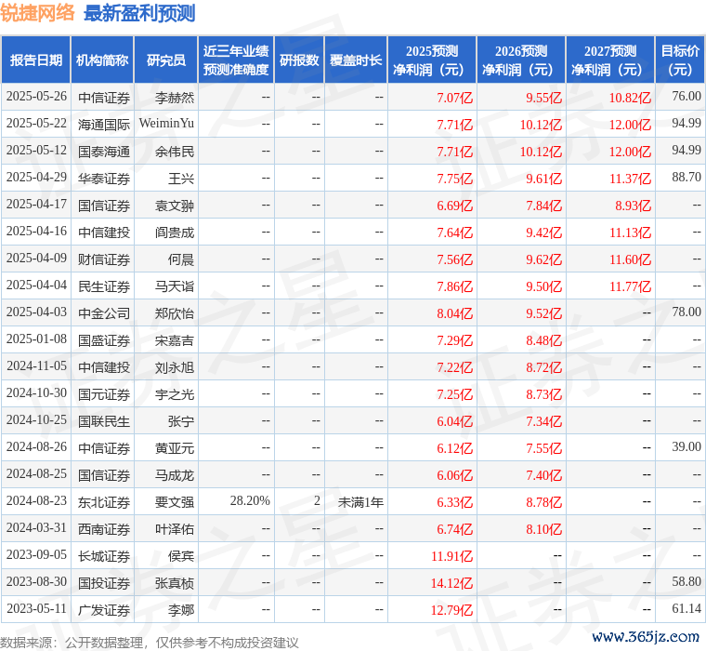
Task: Click the 锐捷网络 title text
Action: [38, 13]
